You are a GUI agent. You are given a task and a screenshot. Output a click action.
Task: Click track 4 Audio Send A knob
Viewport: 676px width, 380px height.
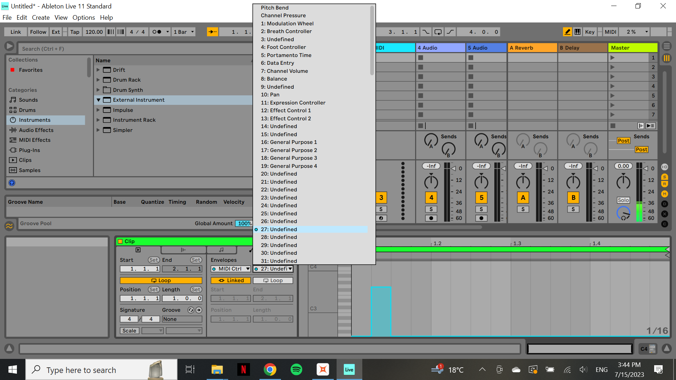point(431,141)
